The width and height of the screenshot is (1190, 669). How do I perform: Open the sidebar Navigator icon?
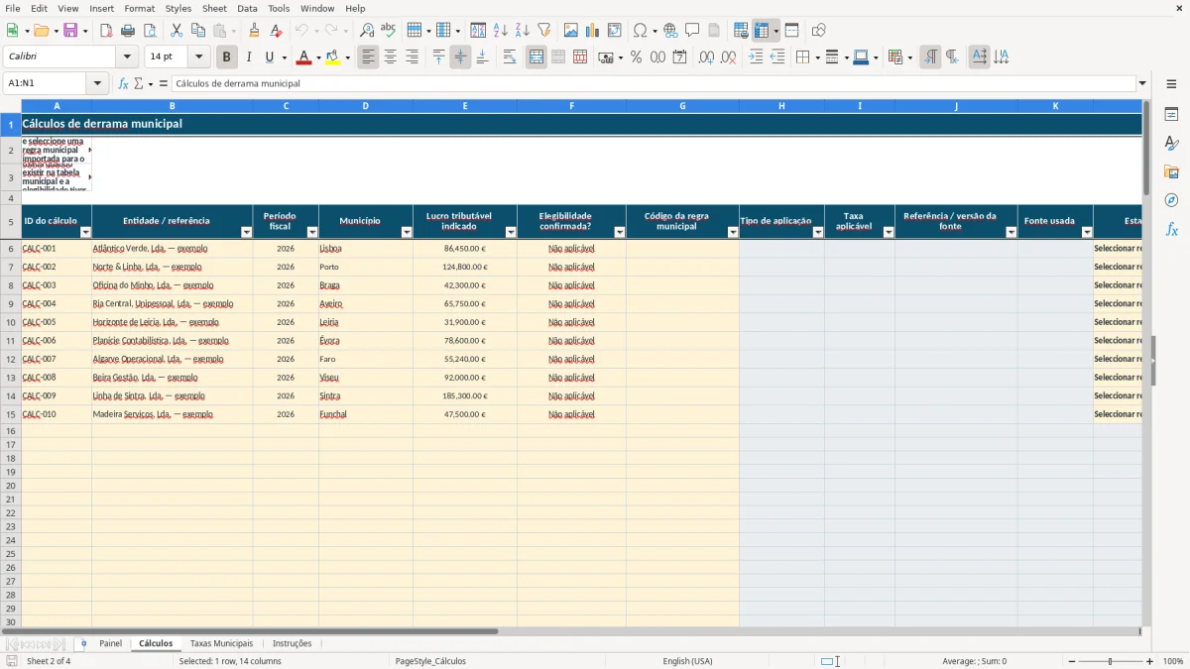pyautogui.click(x=1171, y=200)
